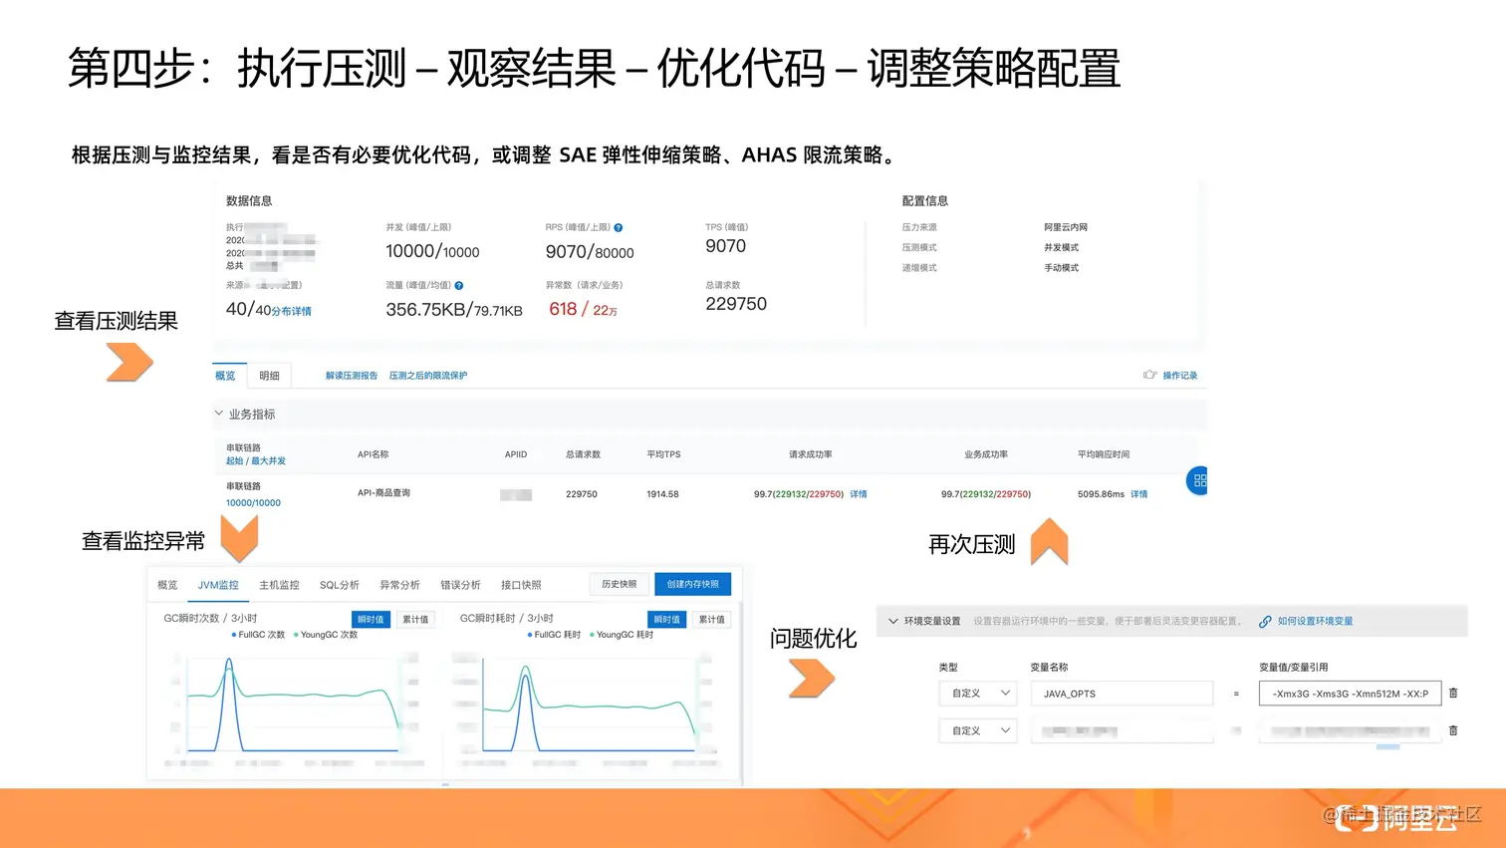1506x848 pixels.
Task: Delete the JAVA_OPTS environment variable row
Action: pyautogui.click(x=1453, y=693)
